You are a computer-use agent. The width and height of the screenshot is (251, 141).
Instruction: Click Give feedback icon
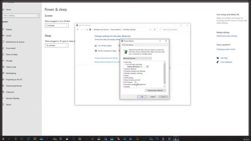click(217, 62)
